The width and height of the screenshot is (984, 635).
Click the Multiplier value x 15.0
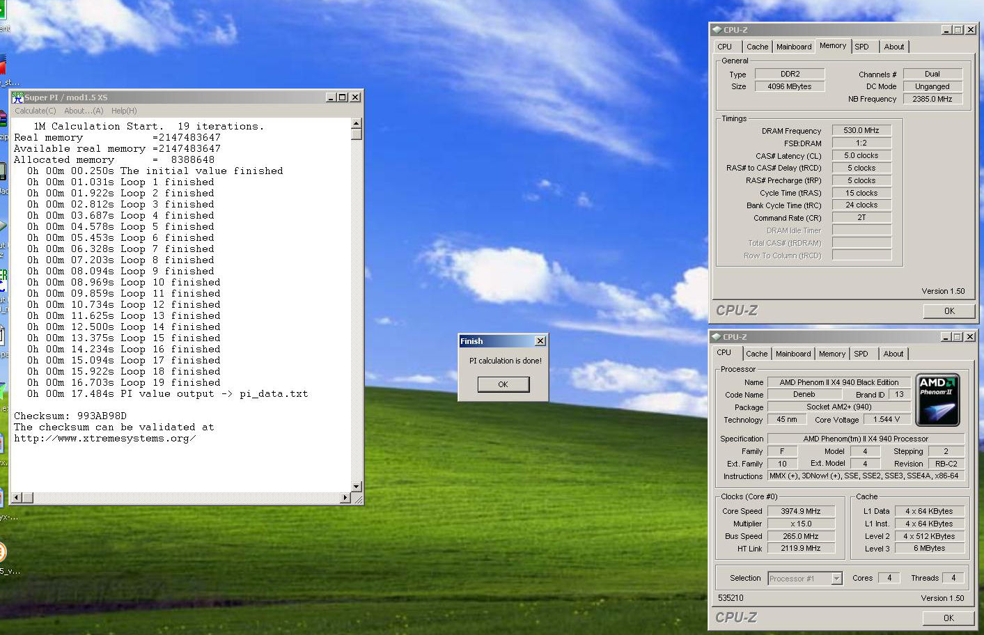(x=801, y=524)
